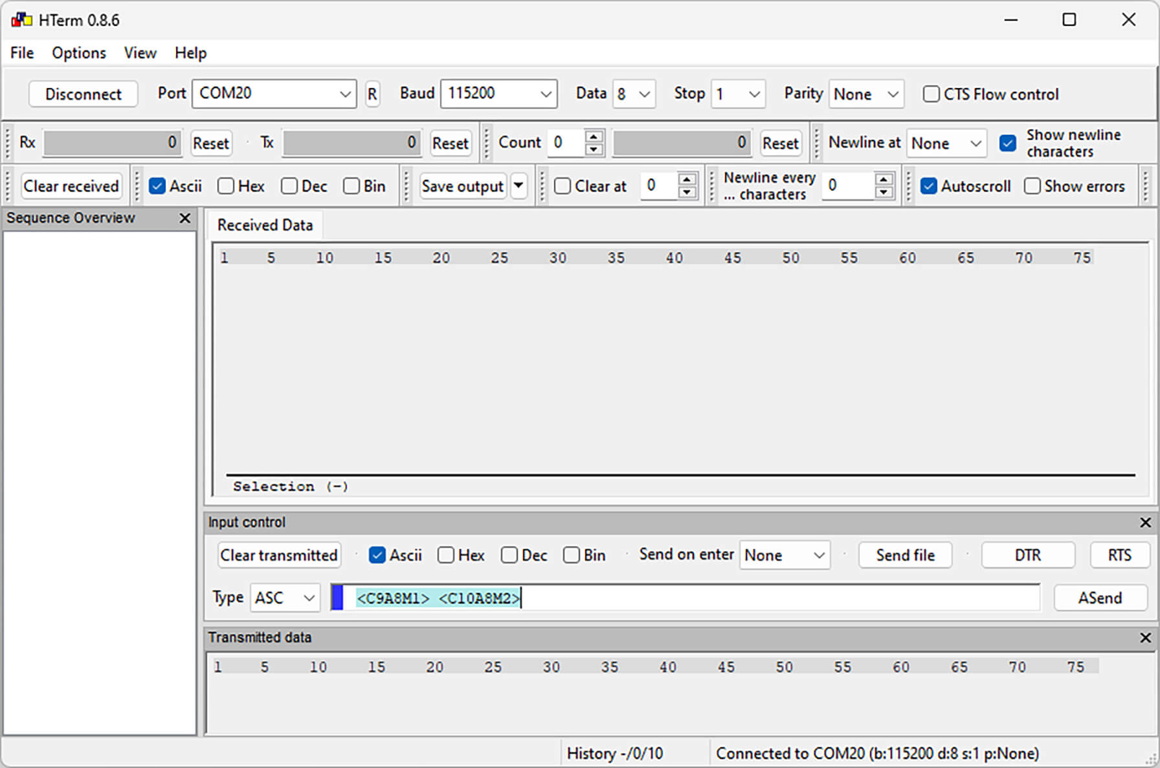Increase the Clear at spinner value
This screenshot has height=768, width=1160.
[687, 179]
